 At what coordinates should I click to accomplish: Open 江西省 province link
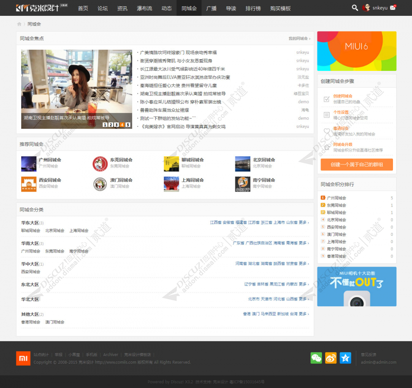point(216,222)
